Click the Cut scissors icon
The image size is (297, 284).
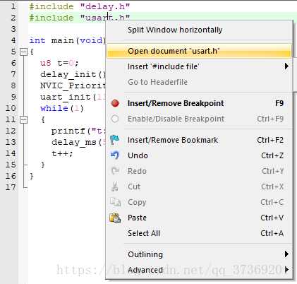(115, 187)
